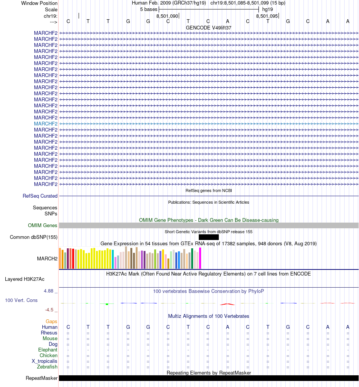Image resolution: width=359 pixels, height=387 pixels.
Task: Click the red PhyloP peak in conservation track
Action: click(227, 304)
